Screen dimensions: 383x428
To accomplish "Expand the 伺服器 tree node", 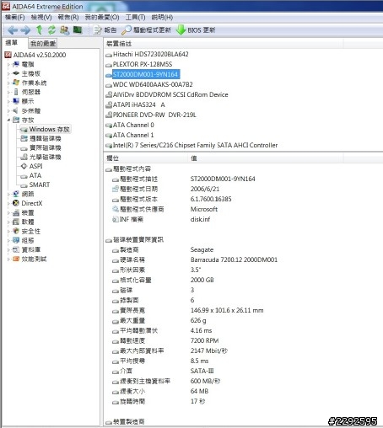I will [x=8, y=92].
